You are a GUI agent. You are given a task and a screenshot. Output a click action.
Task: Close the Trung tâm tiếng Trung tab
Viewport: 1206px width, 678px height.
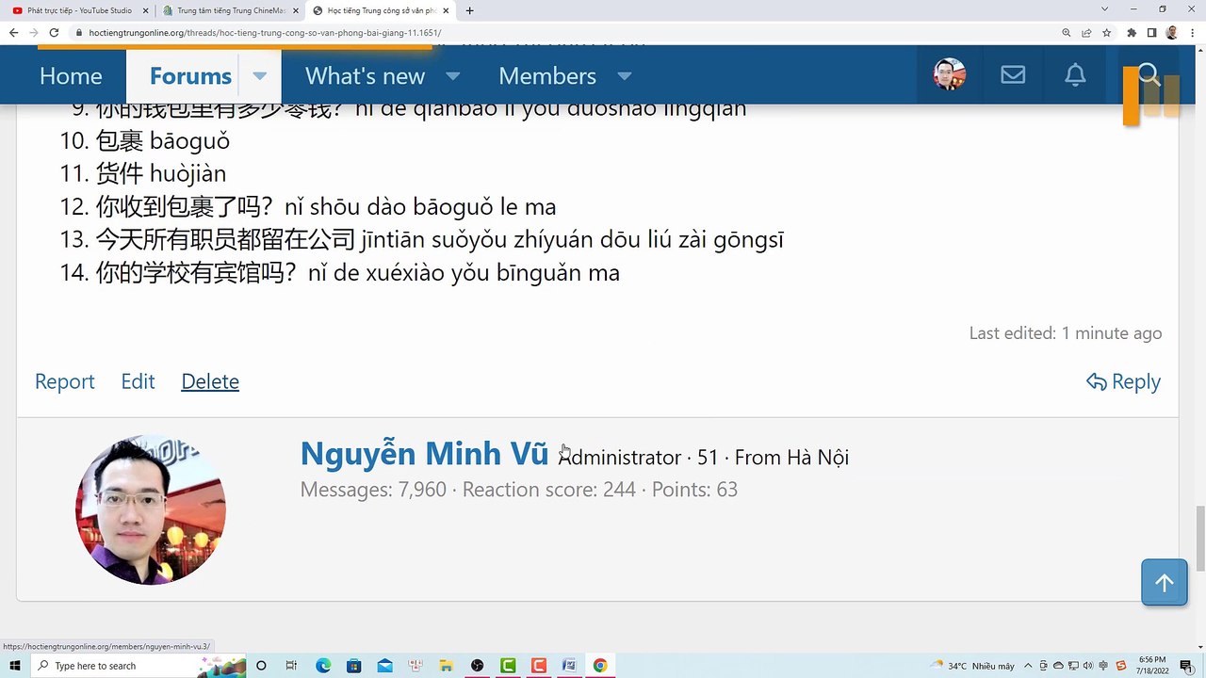click(295, 10)
